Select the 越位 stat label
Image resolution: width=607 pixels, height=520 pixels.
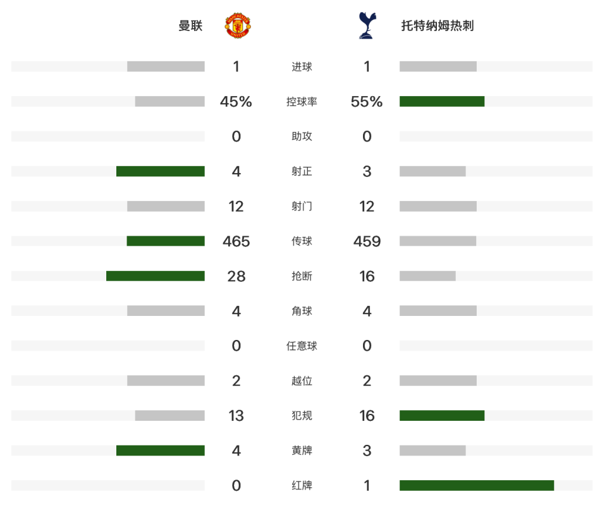coord(302,381)
